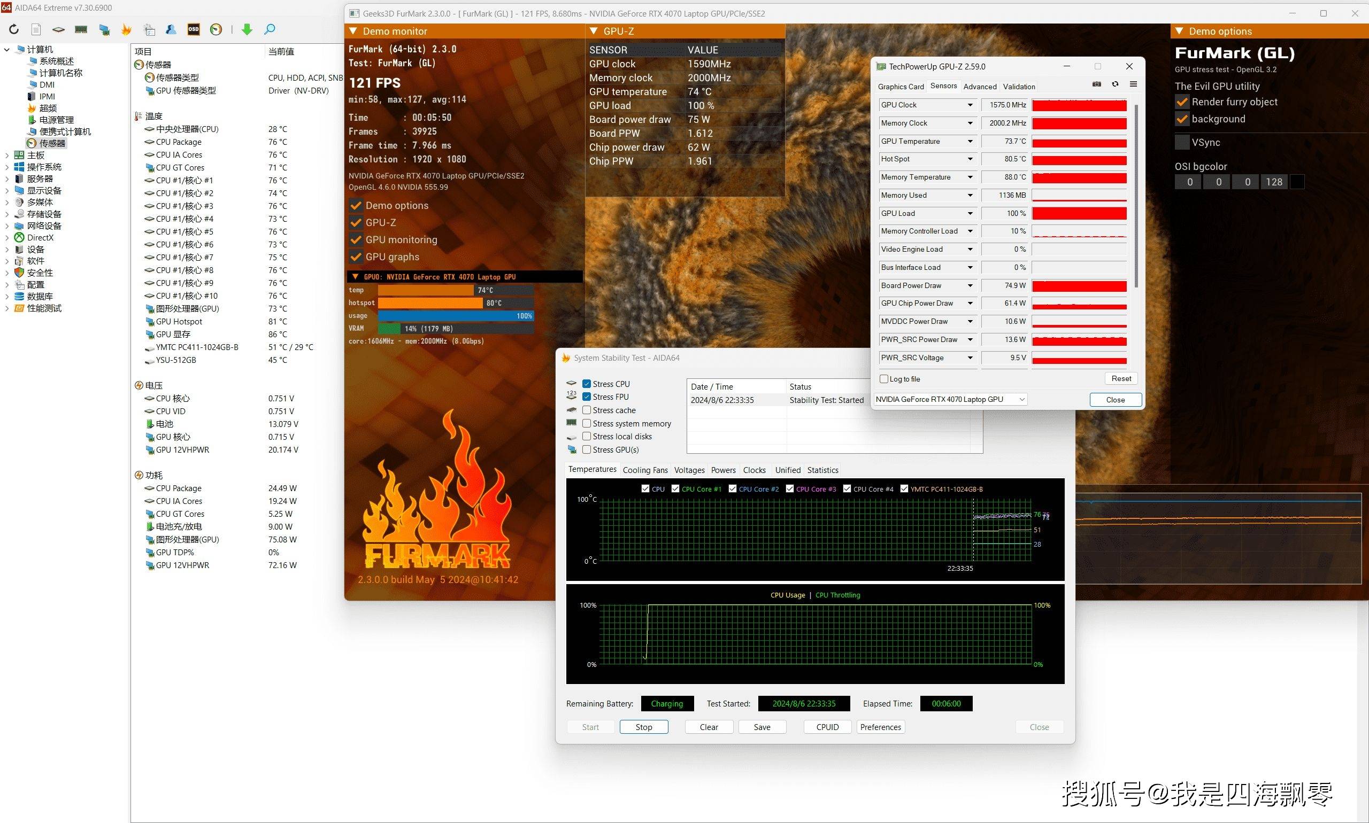The height and width of the screenshot is (823, 1369).
Task: Open the flame stability test toolbar icon
Action: click(x=126, y=29)
